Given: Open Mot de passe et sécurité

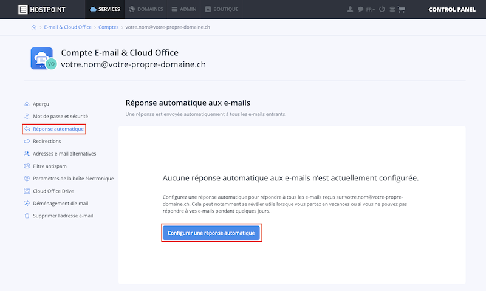Looking at the screenshot, I should click(60, 117).
